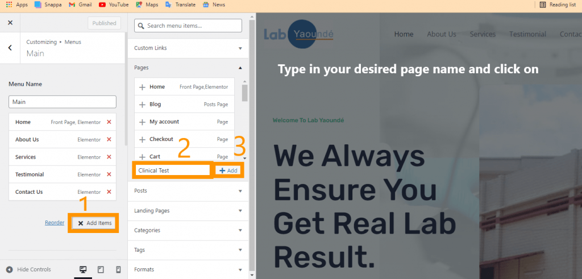Remove the Testimonial menu item red X
The height and width of the screenshot is (279, 582).
point(109,174)
